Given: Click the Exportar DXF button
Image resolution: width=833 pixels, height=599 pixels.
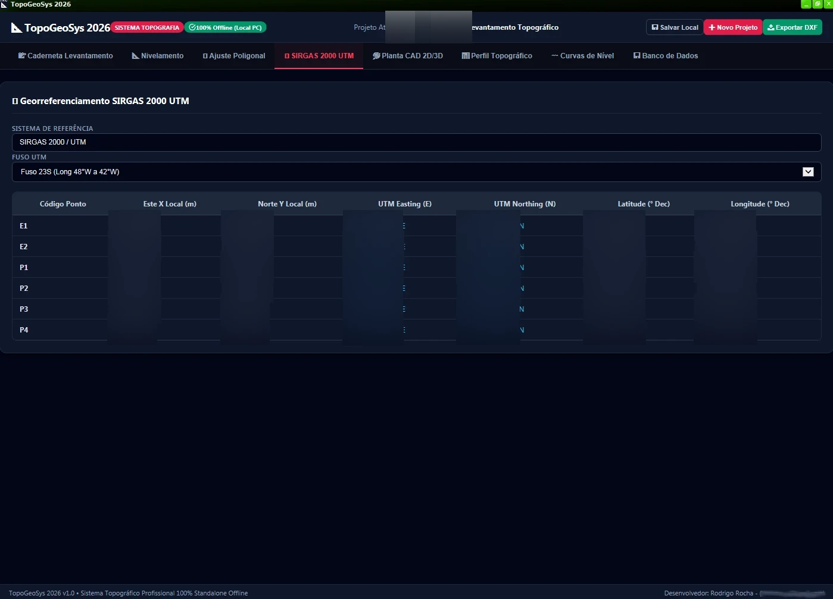Looking at the screenshot, I should 793,27.
